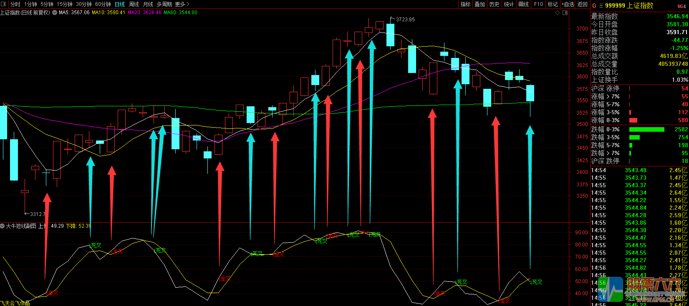This screenshot has width=689, height=306.
Task: Click the green list icon beside 999999
Action: point(601,6)
